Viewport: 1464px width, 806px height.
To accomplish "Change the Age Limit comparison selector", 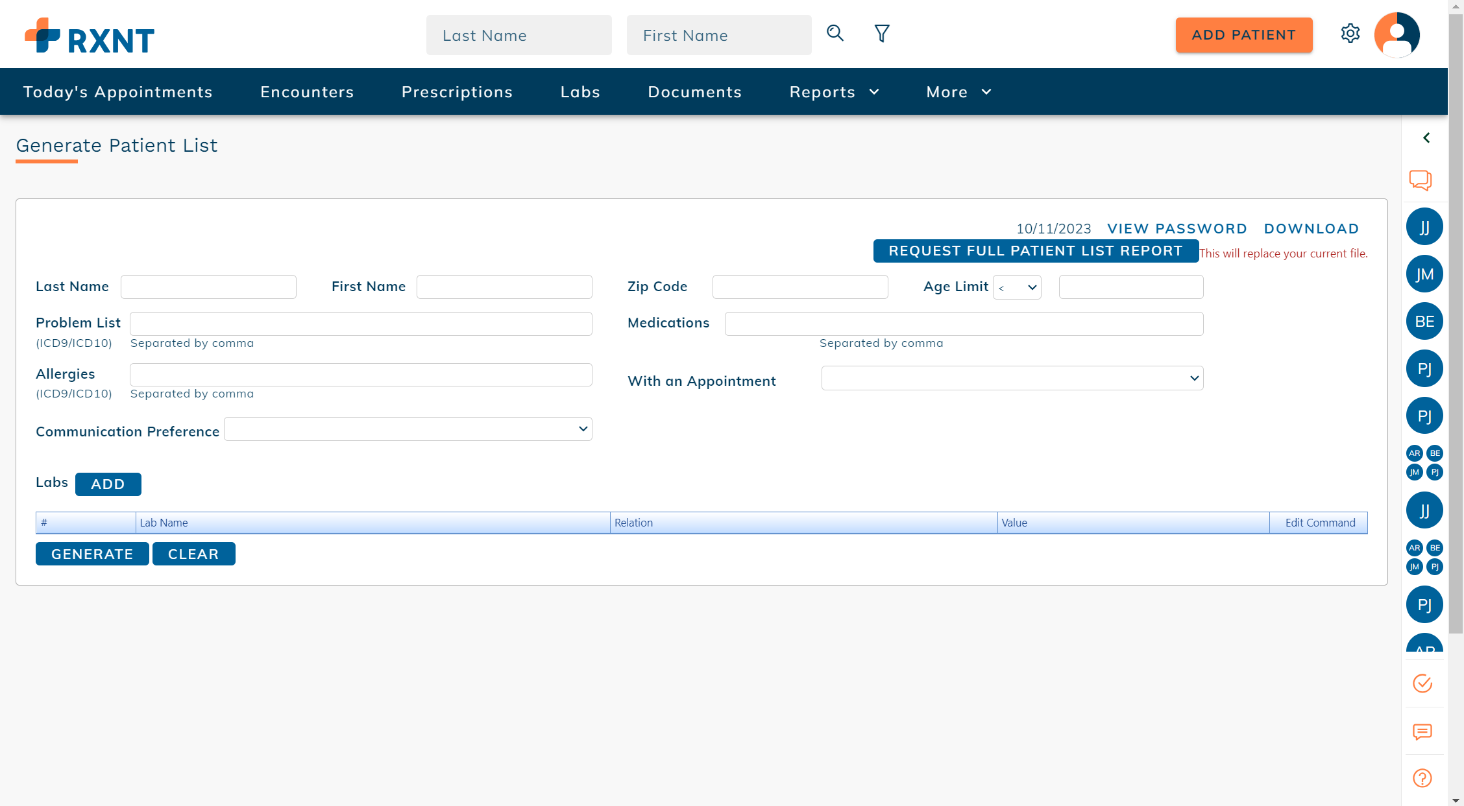I will 1016,287.
